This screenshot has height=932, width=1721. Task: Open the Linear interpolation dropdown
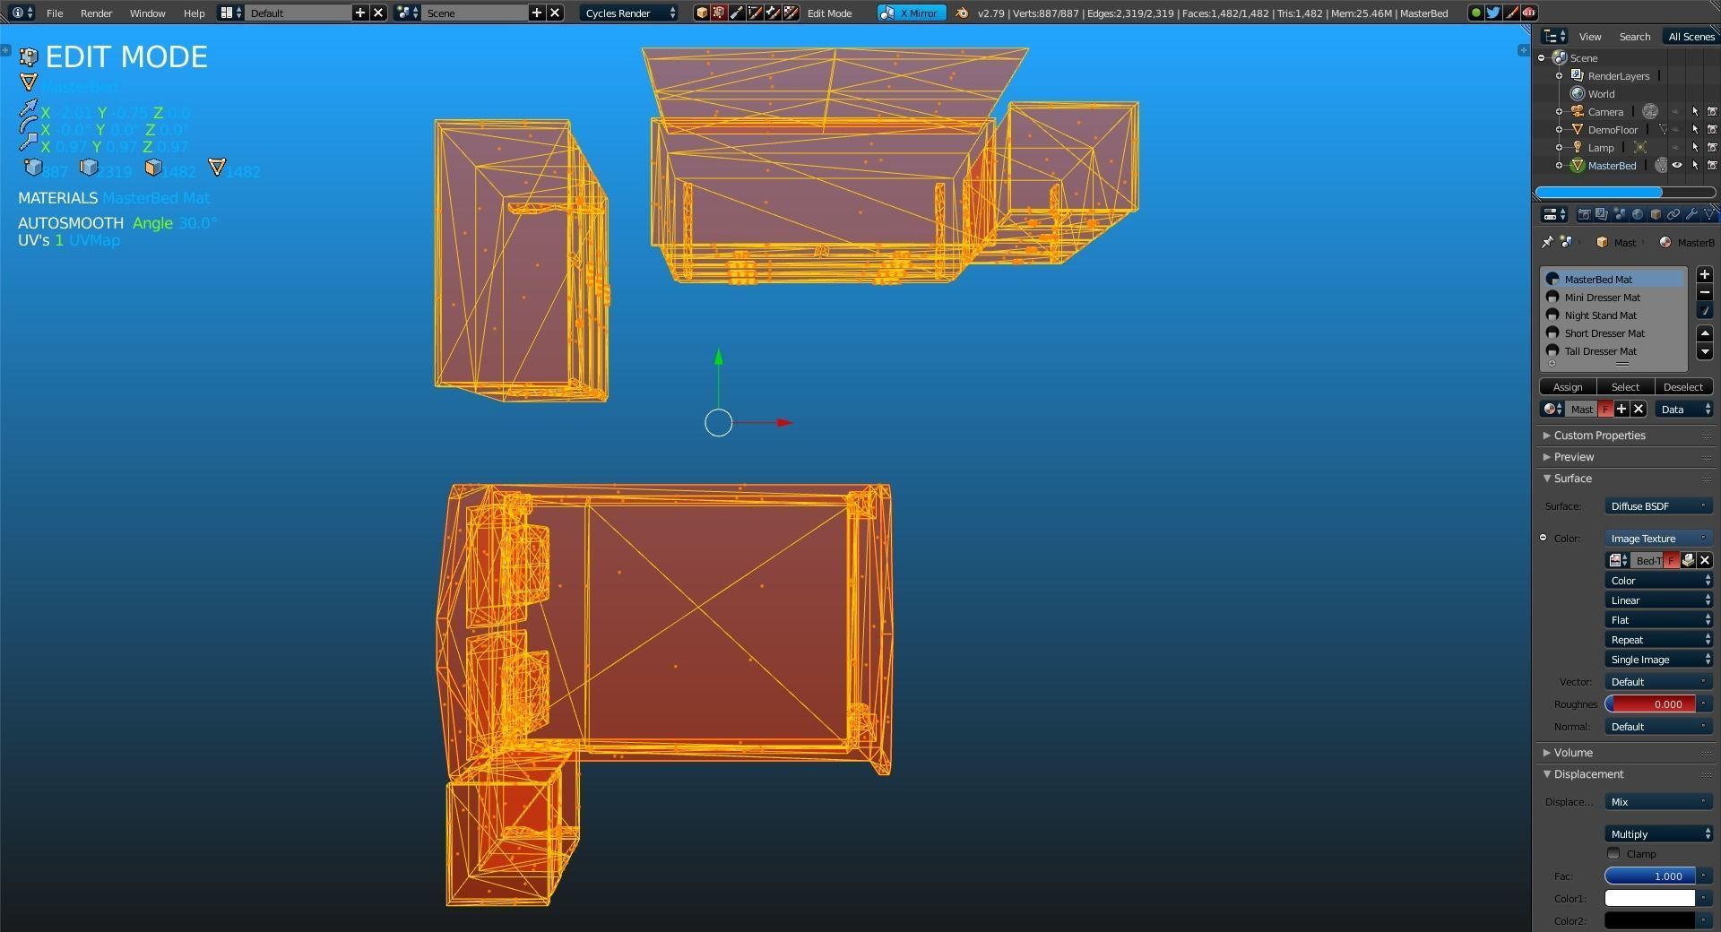point(1658,600)
